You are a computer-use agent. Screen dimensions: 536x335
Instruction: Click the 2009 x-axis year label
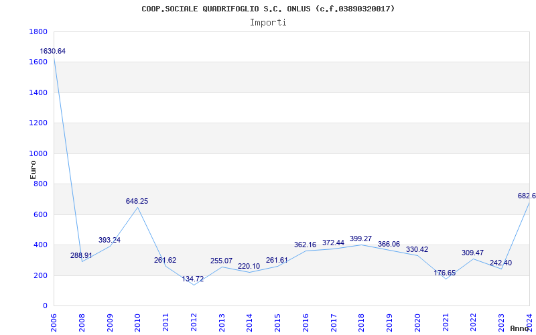[110, 323]
